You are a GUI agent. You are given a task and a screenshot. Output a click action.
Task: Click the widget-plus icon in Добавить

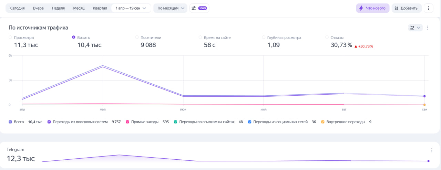[397, 8]
